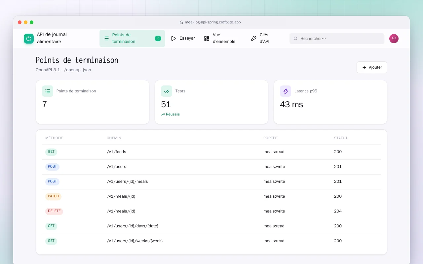Click the grid icon beside Vue d'ensemble
The width and height of the screenshot is (423, 264).
tap(207, 39)
